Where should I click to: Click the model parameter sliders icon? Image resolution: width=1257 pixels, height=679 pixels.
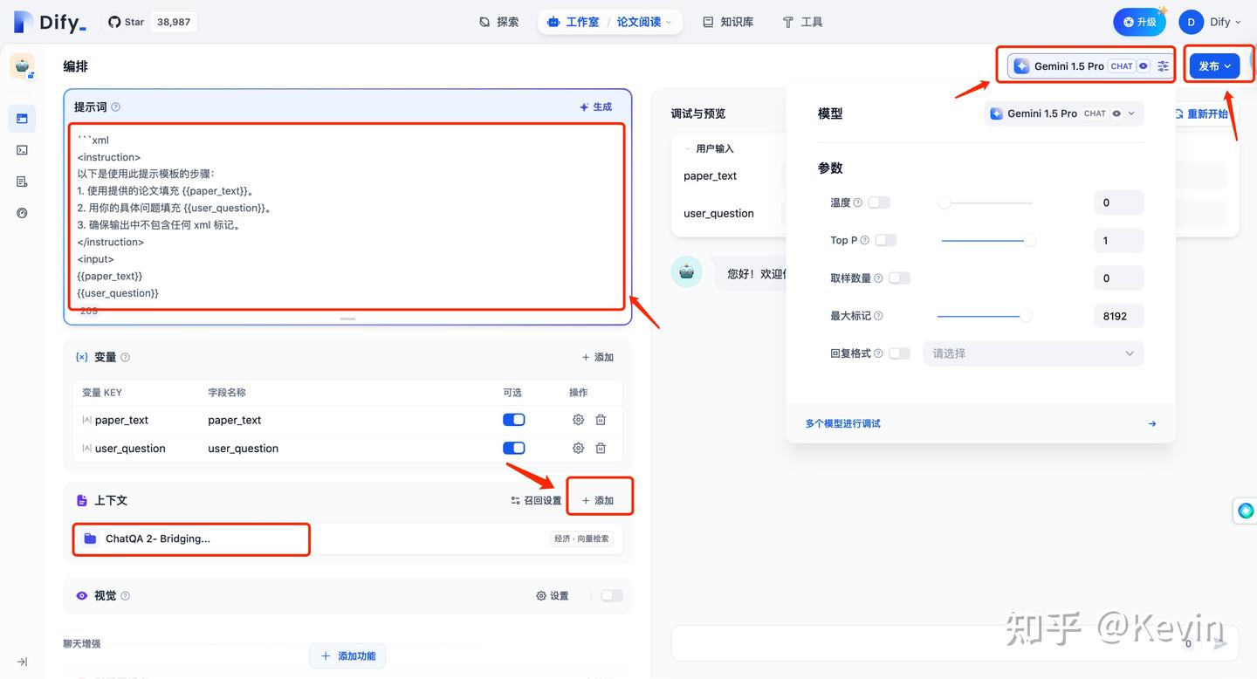[1164, 65]
